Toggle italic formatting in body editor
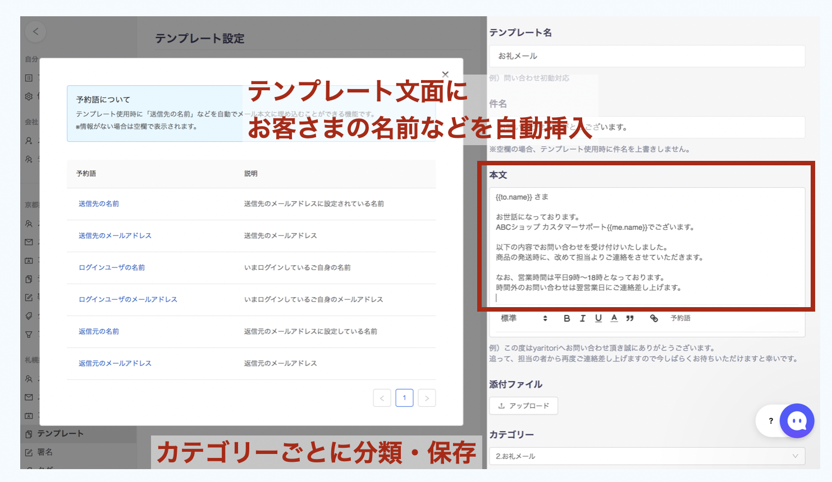This screenshot has height=482, width=832. click(583, 318)
